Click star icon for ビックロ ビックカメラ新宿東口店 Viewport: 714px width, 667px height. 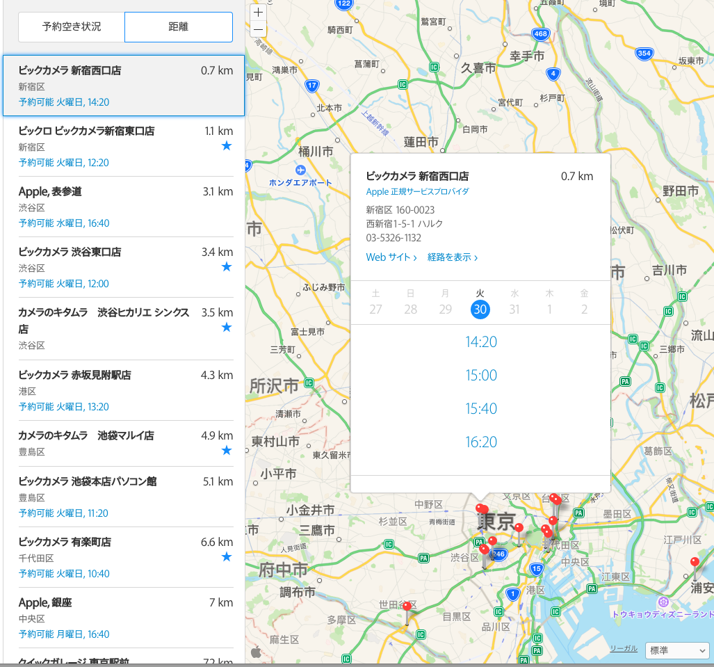coord(227,146)
